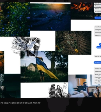Click the chat bubble 'the story w...'
This screenshot has width=101, height=112.
click(98, 6)
